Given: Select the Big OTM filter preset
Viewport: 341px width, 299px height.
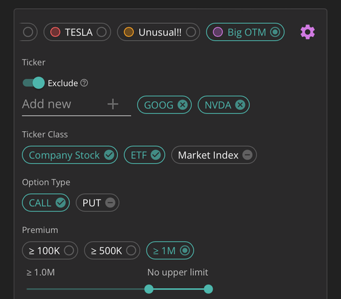Looking at the screenshot, I should pyautogui.click(x=245, y=32).
